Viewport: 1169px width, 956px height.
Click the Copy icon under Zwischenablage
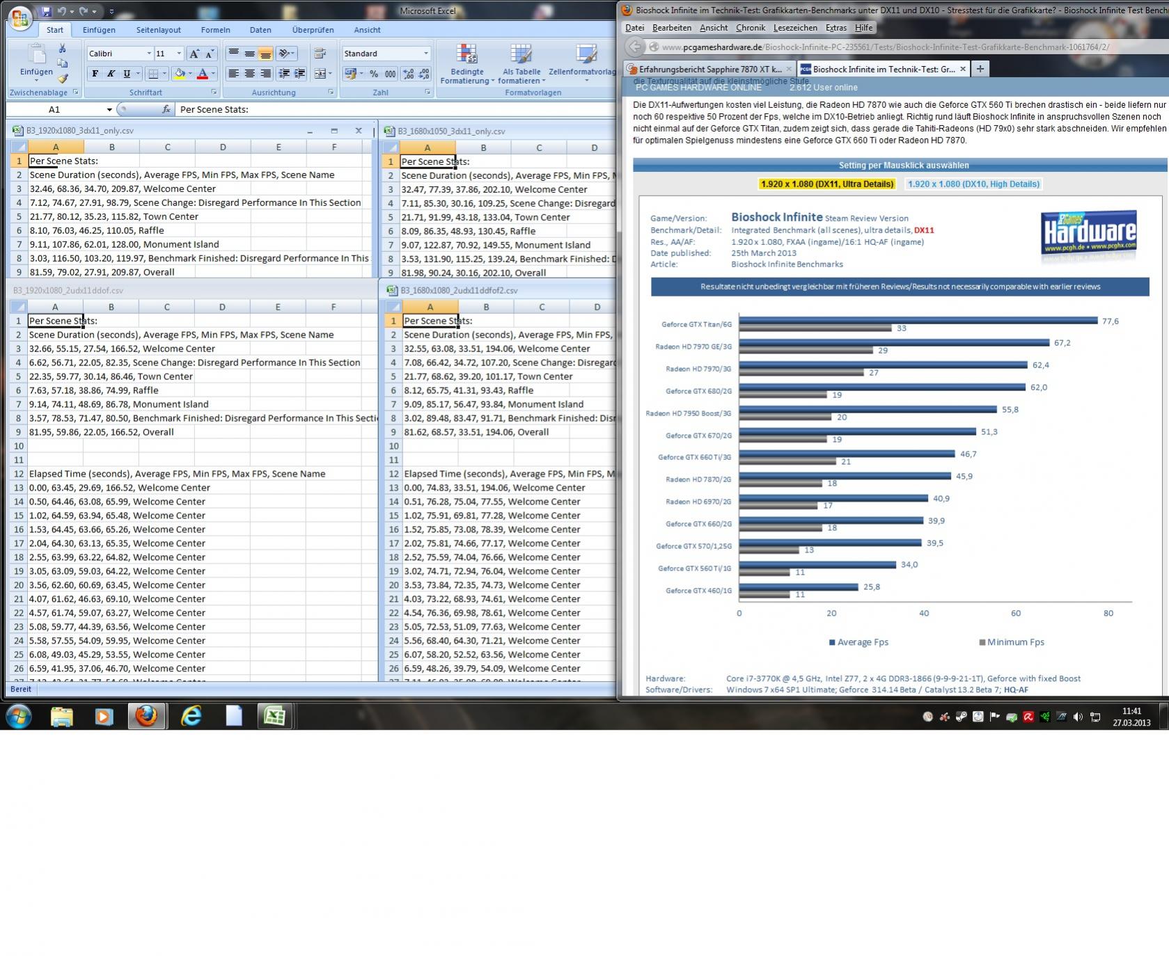[62, 63]
